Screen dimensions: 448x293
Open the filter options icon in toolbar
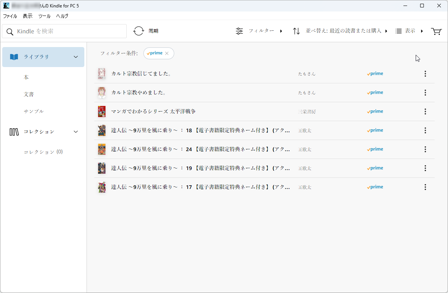click(239, 31)
